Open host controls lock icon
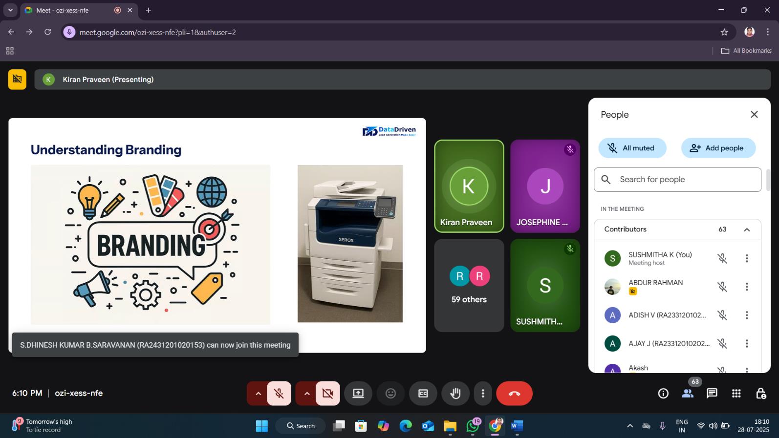Viewport: 779px width, 438px height. [761, 394]
